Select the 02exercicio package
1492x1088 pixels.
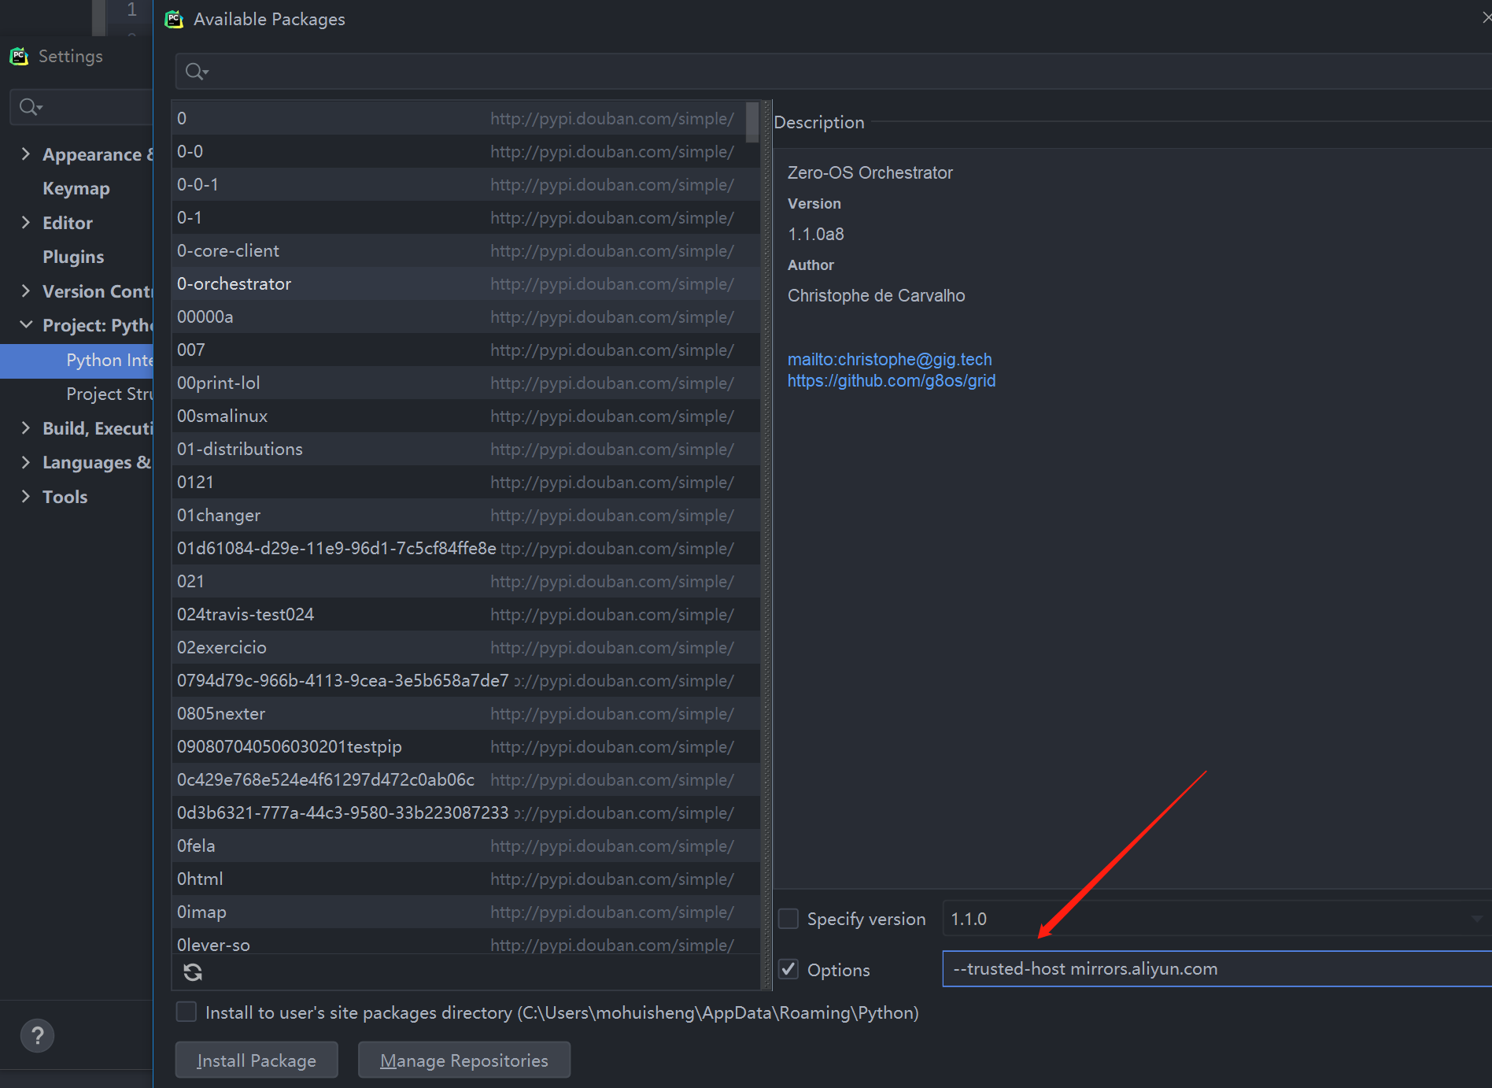(x=466, y=647)
